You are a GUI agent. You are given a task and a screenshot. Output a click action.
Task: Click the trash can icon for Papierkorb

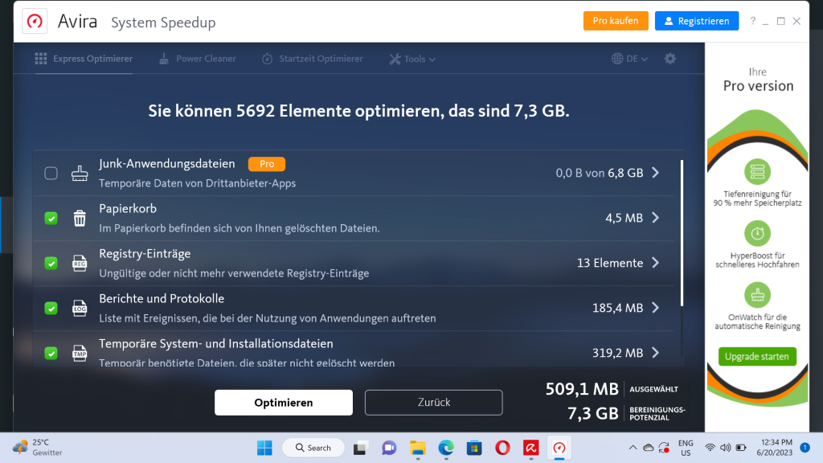pyautogui.click(x=80, y=218)
